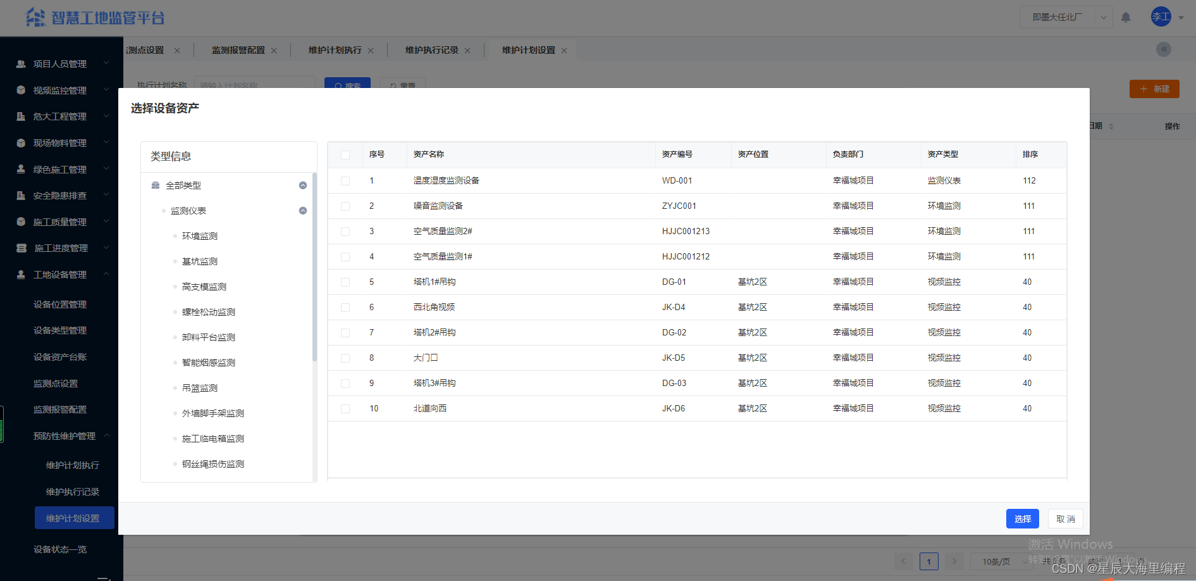Check the row for 大门口
This screenshot has height=581, width=1196.
coord(345,358)
